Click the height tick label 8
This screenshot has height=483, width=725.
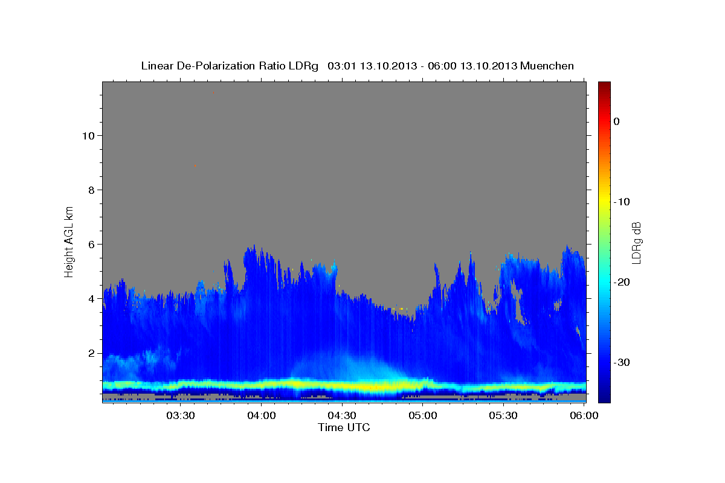point(91,190)
